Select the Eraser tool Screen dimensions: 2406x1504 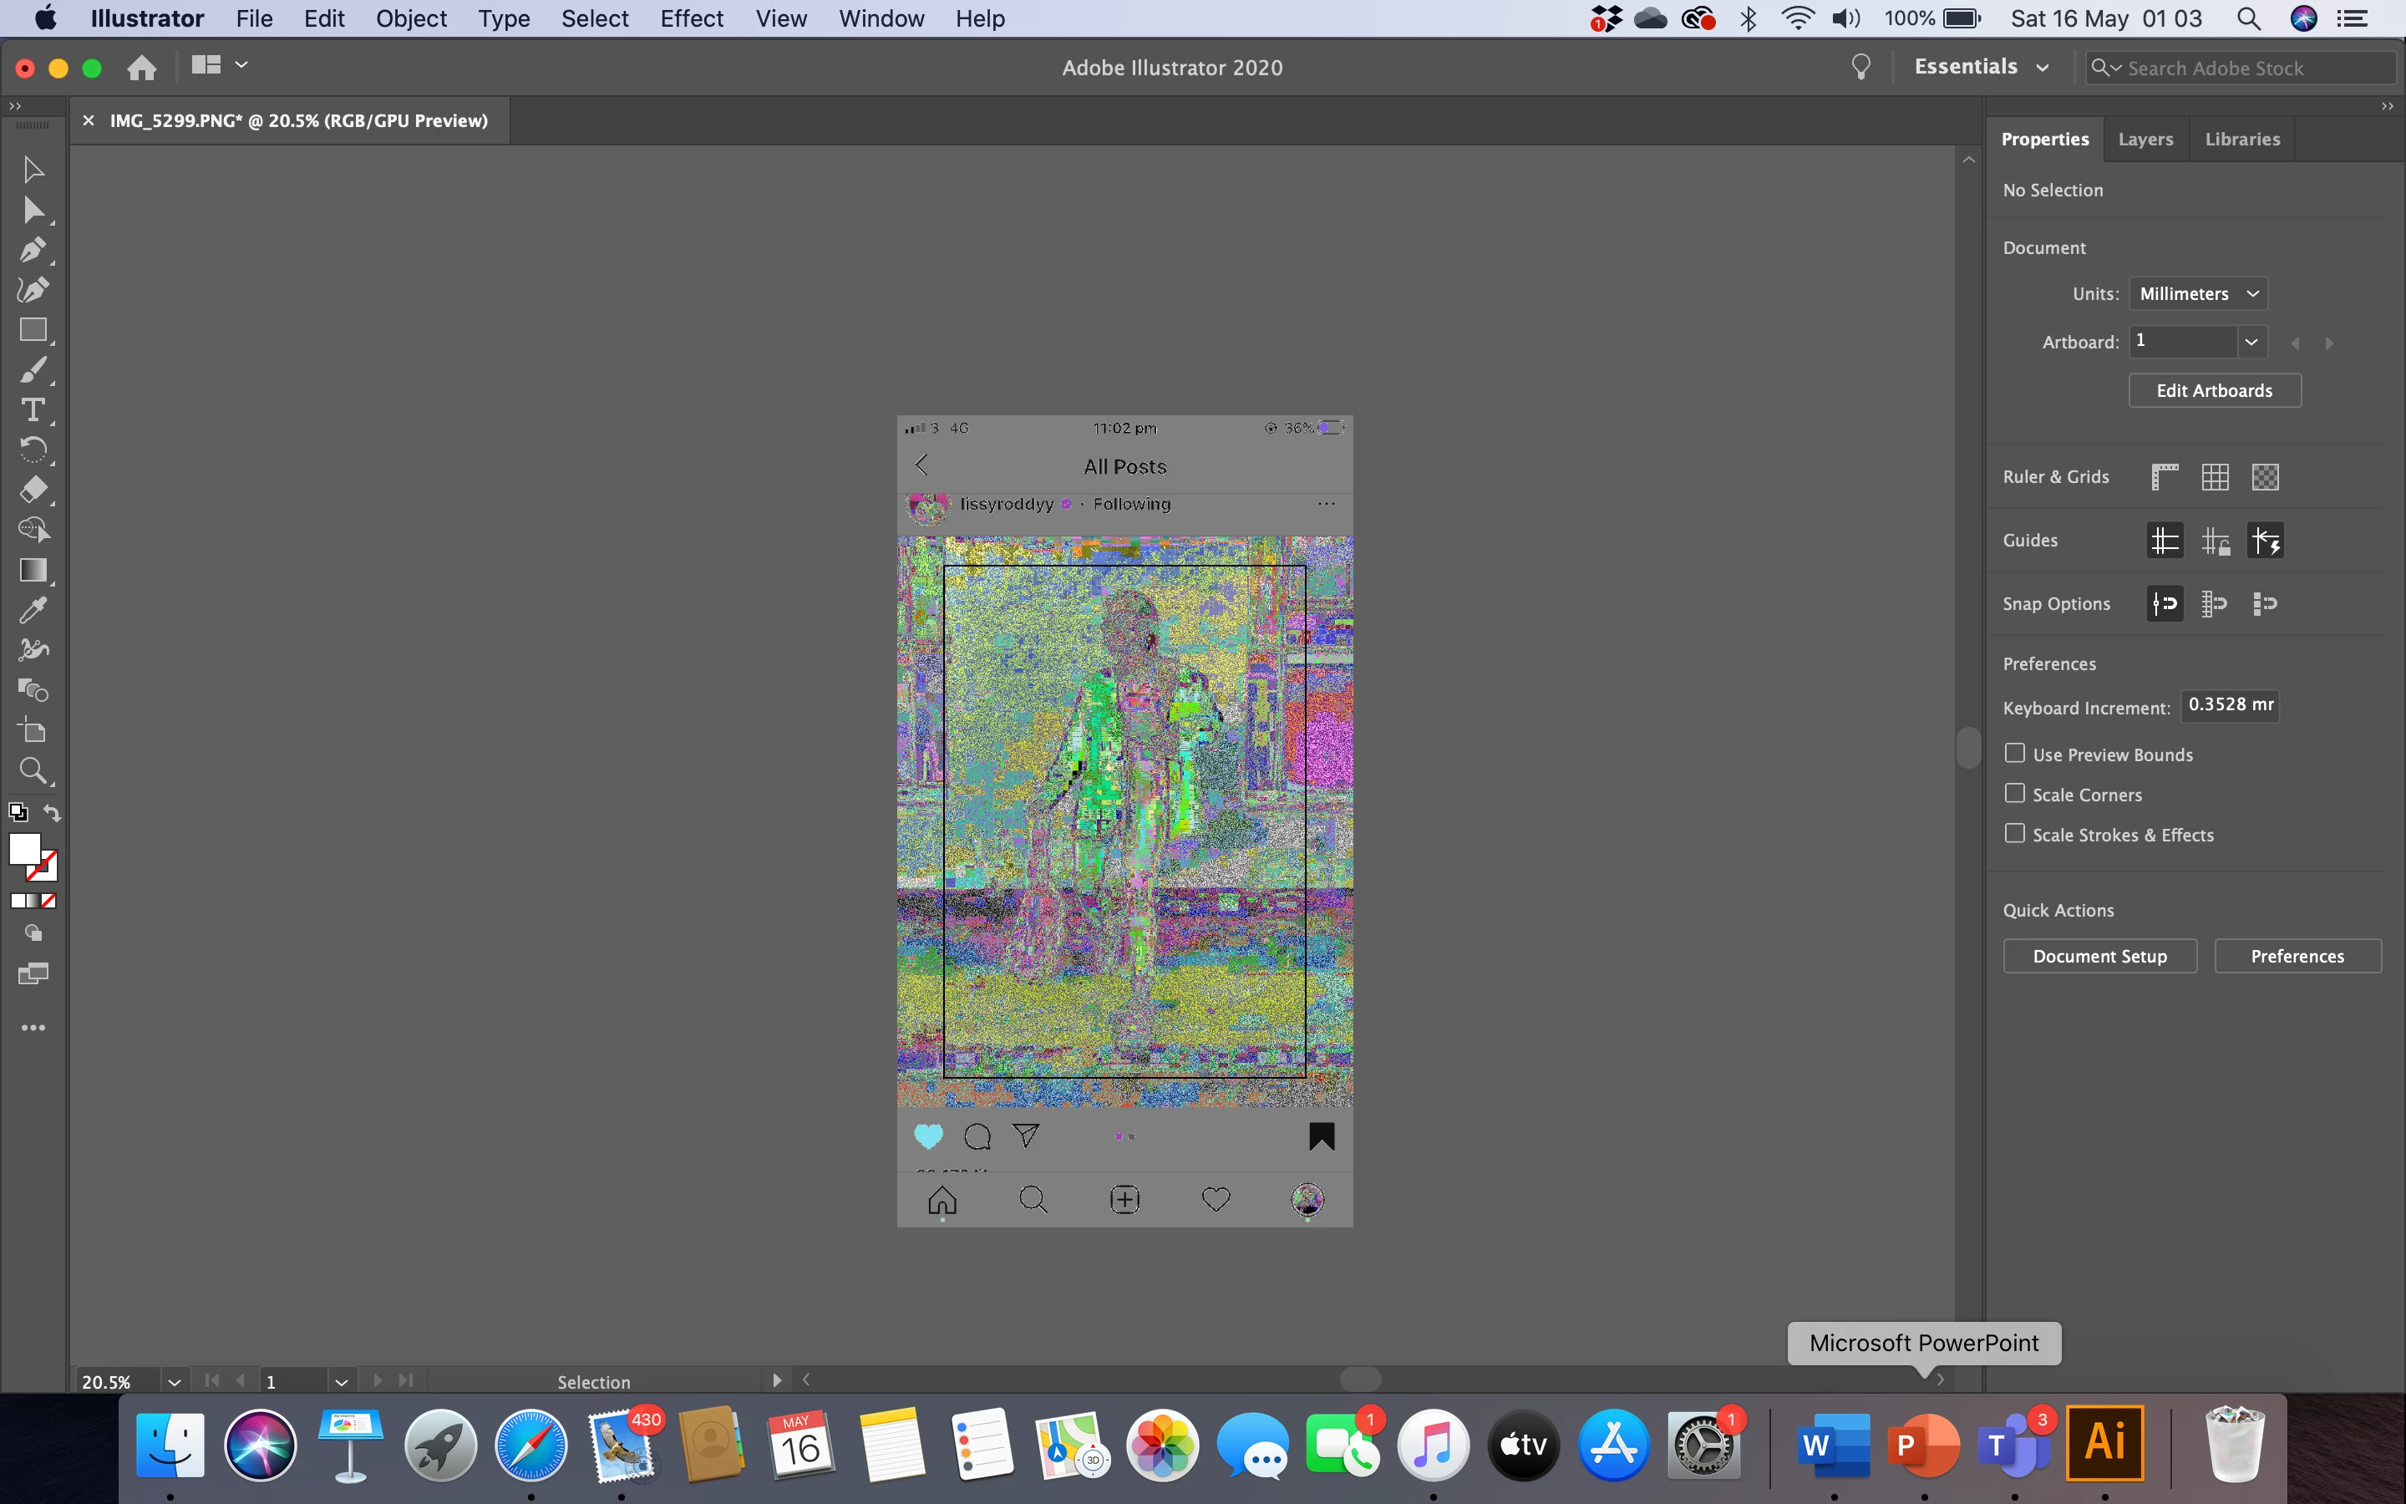coord(33,490)
